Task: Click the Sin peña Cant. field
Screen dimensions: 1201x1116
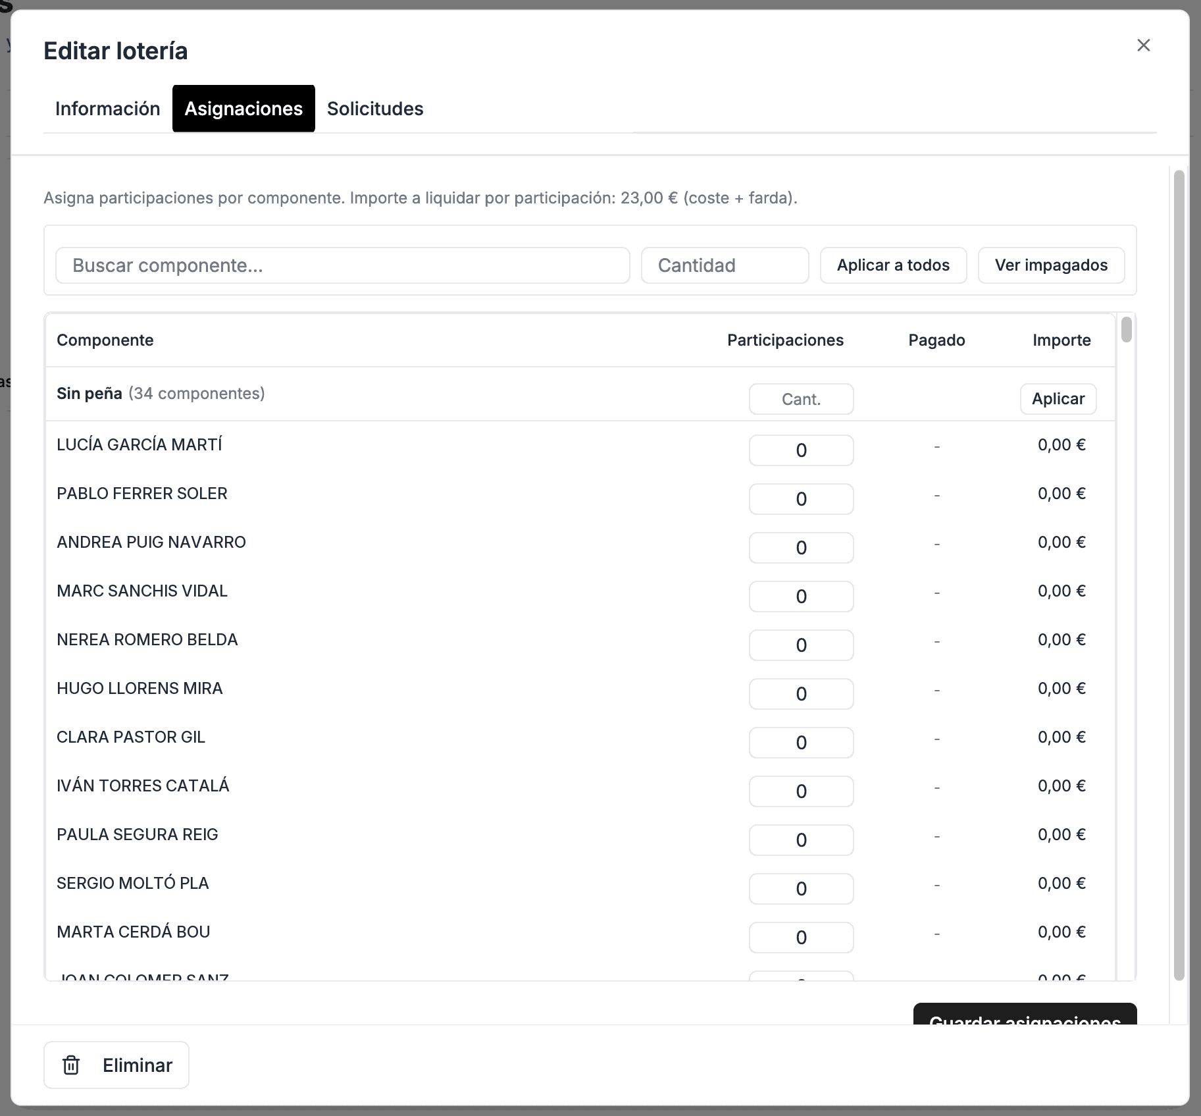Action: tap(801, 399)
